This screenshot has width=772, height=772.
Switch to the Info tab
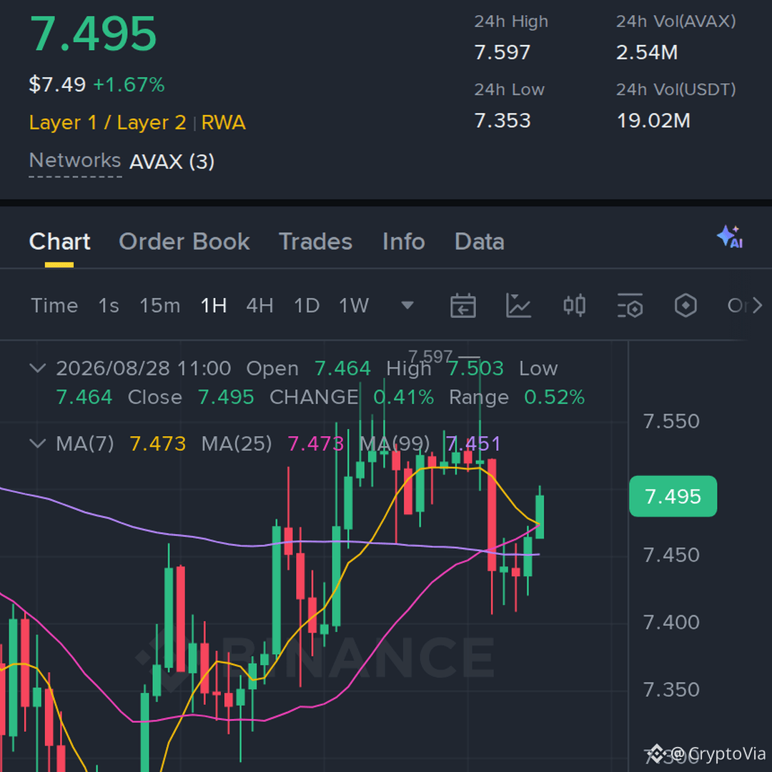click(x=404, y=242)
